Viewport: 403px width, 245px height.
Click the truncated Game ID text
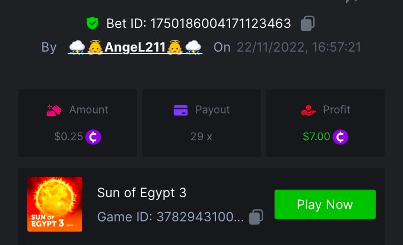[x=170, y=217]
